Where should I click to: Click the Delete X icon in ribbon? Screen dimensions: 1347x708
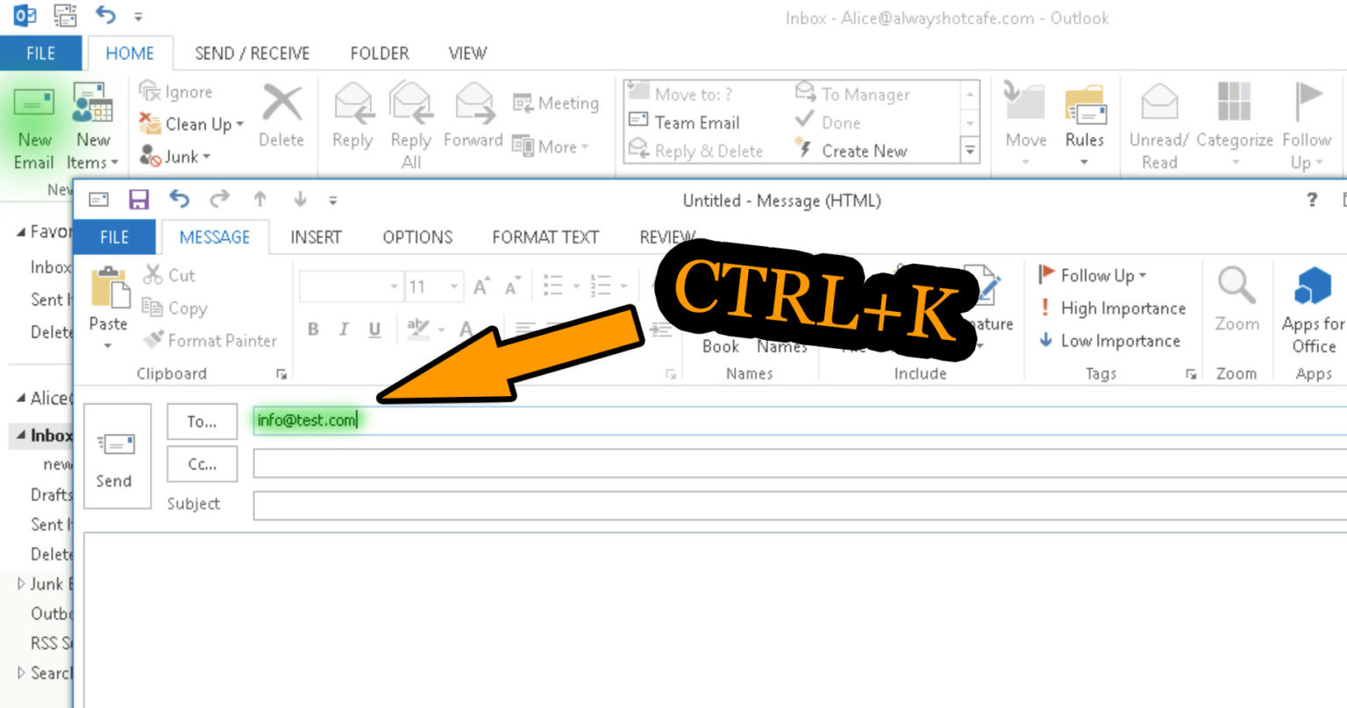[x=282, y=105]
